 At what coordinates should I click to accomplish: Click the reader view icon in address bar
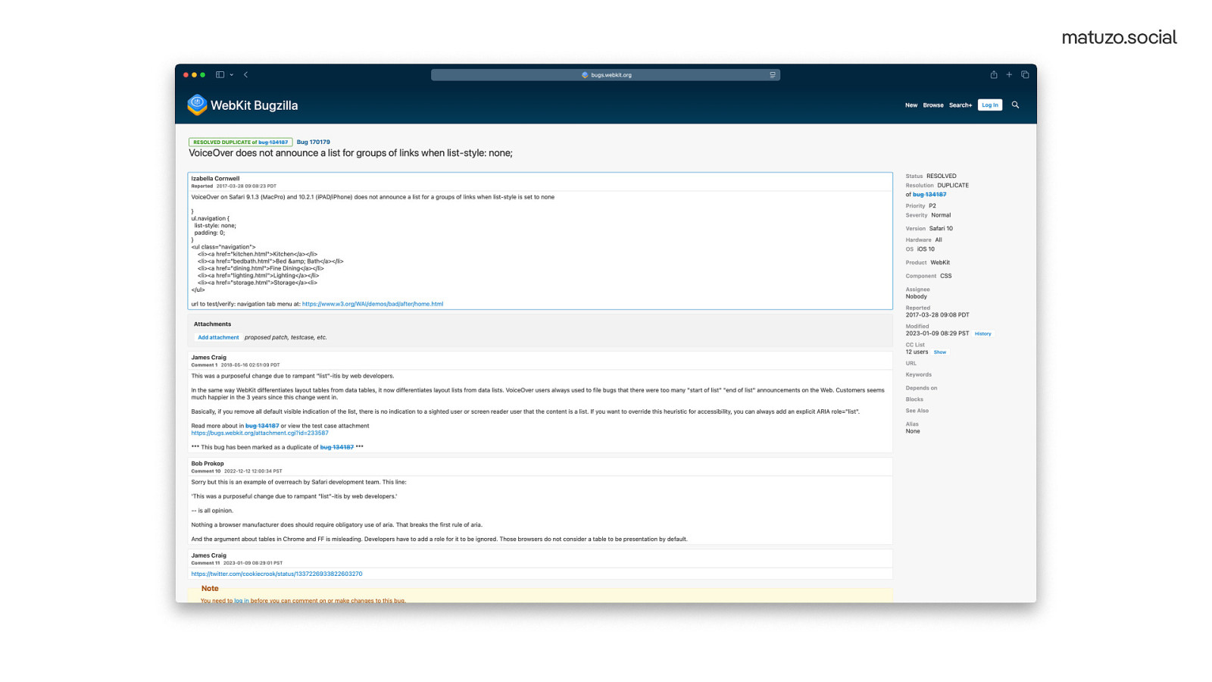point(772,75)
